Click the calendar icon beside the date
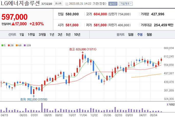 (67, 4)
